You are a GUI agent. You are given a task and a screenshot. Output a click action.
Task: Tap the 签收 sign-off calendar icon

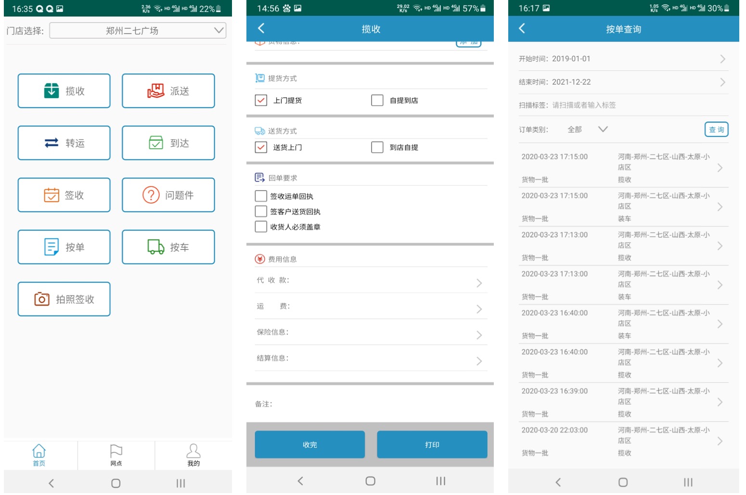(51, 195)
